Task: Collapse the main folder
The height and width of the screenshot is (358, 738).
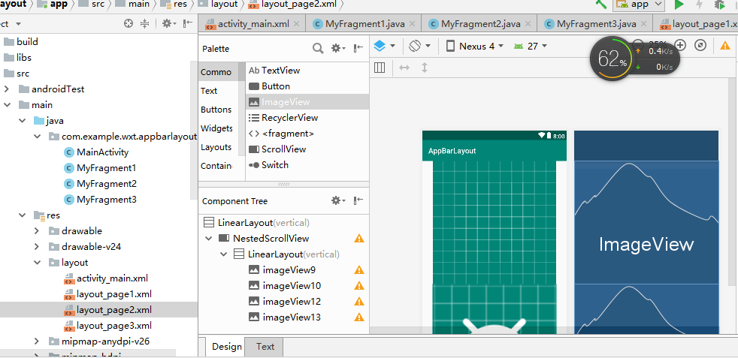Action: tap(7, 105)
